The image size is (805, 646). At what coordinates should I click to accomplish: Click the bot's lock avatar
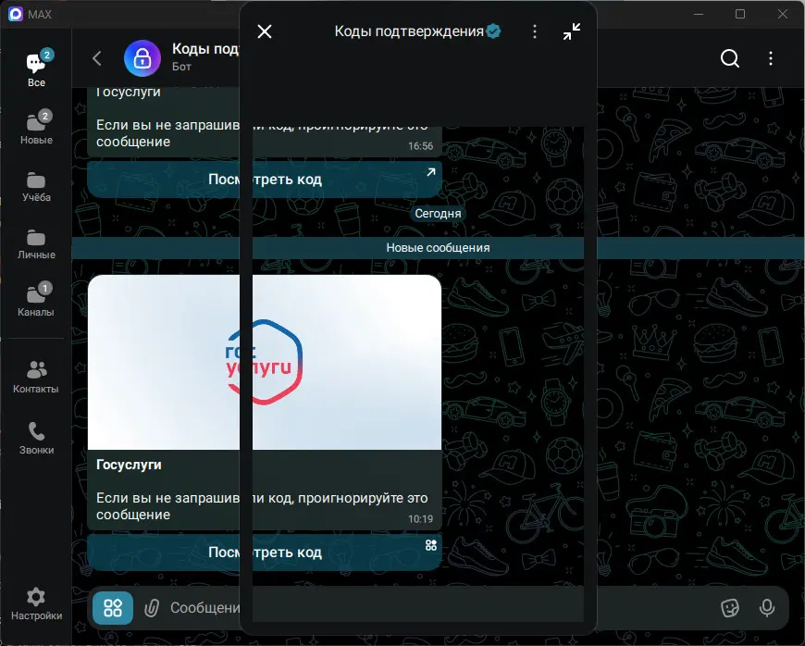[142, 58]
